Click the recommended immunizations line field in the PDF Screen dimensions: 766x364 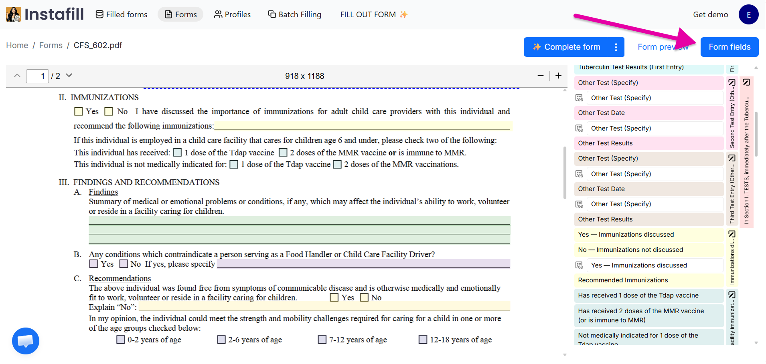coord(363,126)
